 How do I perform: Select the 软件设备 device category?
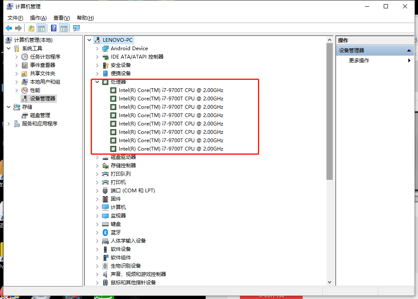(x=121, y=249)
